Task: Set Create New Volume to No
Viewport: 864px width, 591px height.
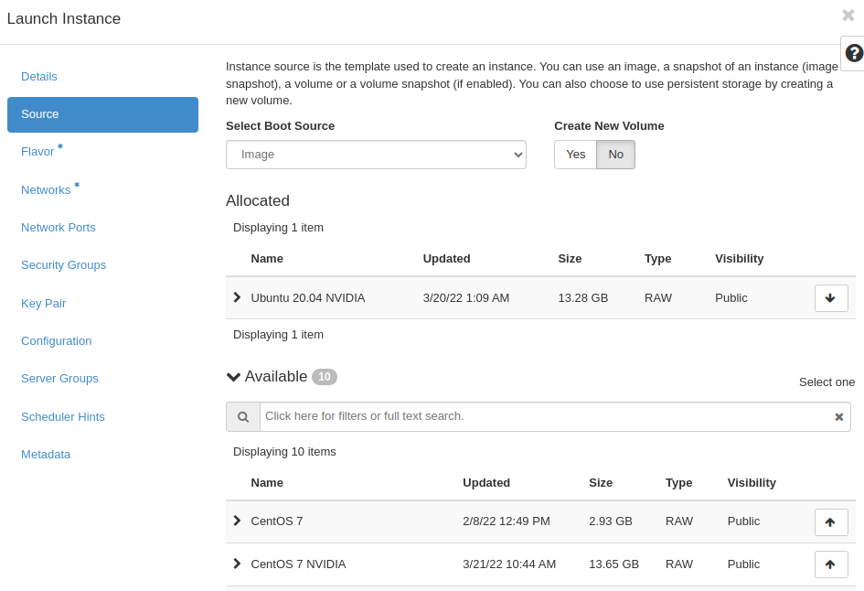Action: [615, 155]
